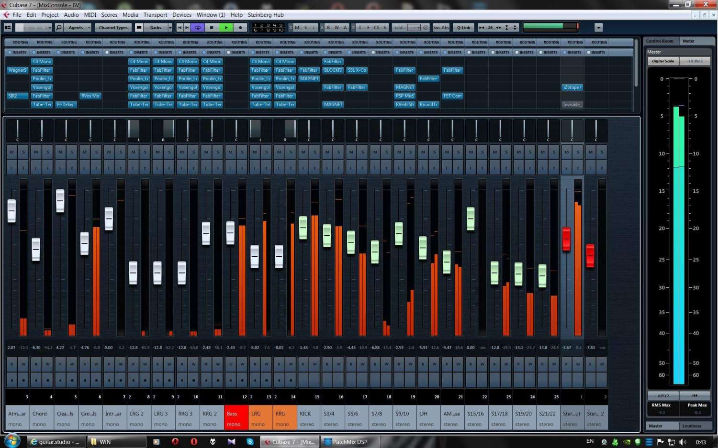Click the system tray volume icon

[x=683, y=442]
